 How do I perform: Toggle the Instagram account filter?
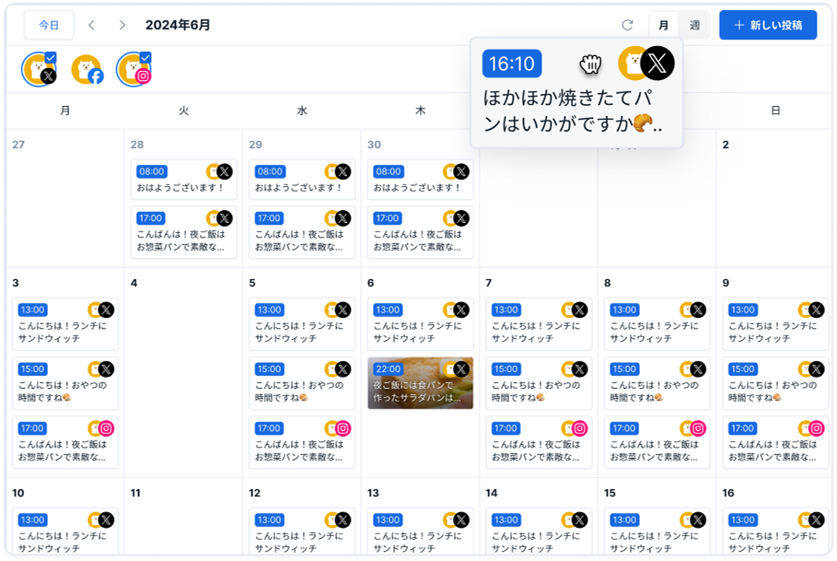pos(134,70)
